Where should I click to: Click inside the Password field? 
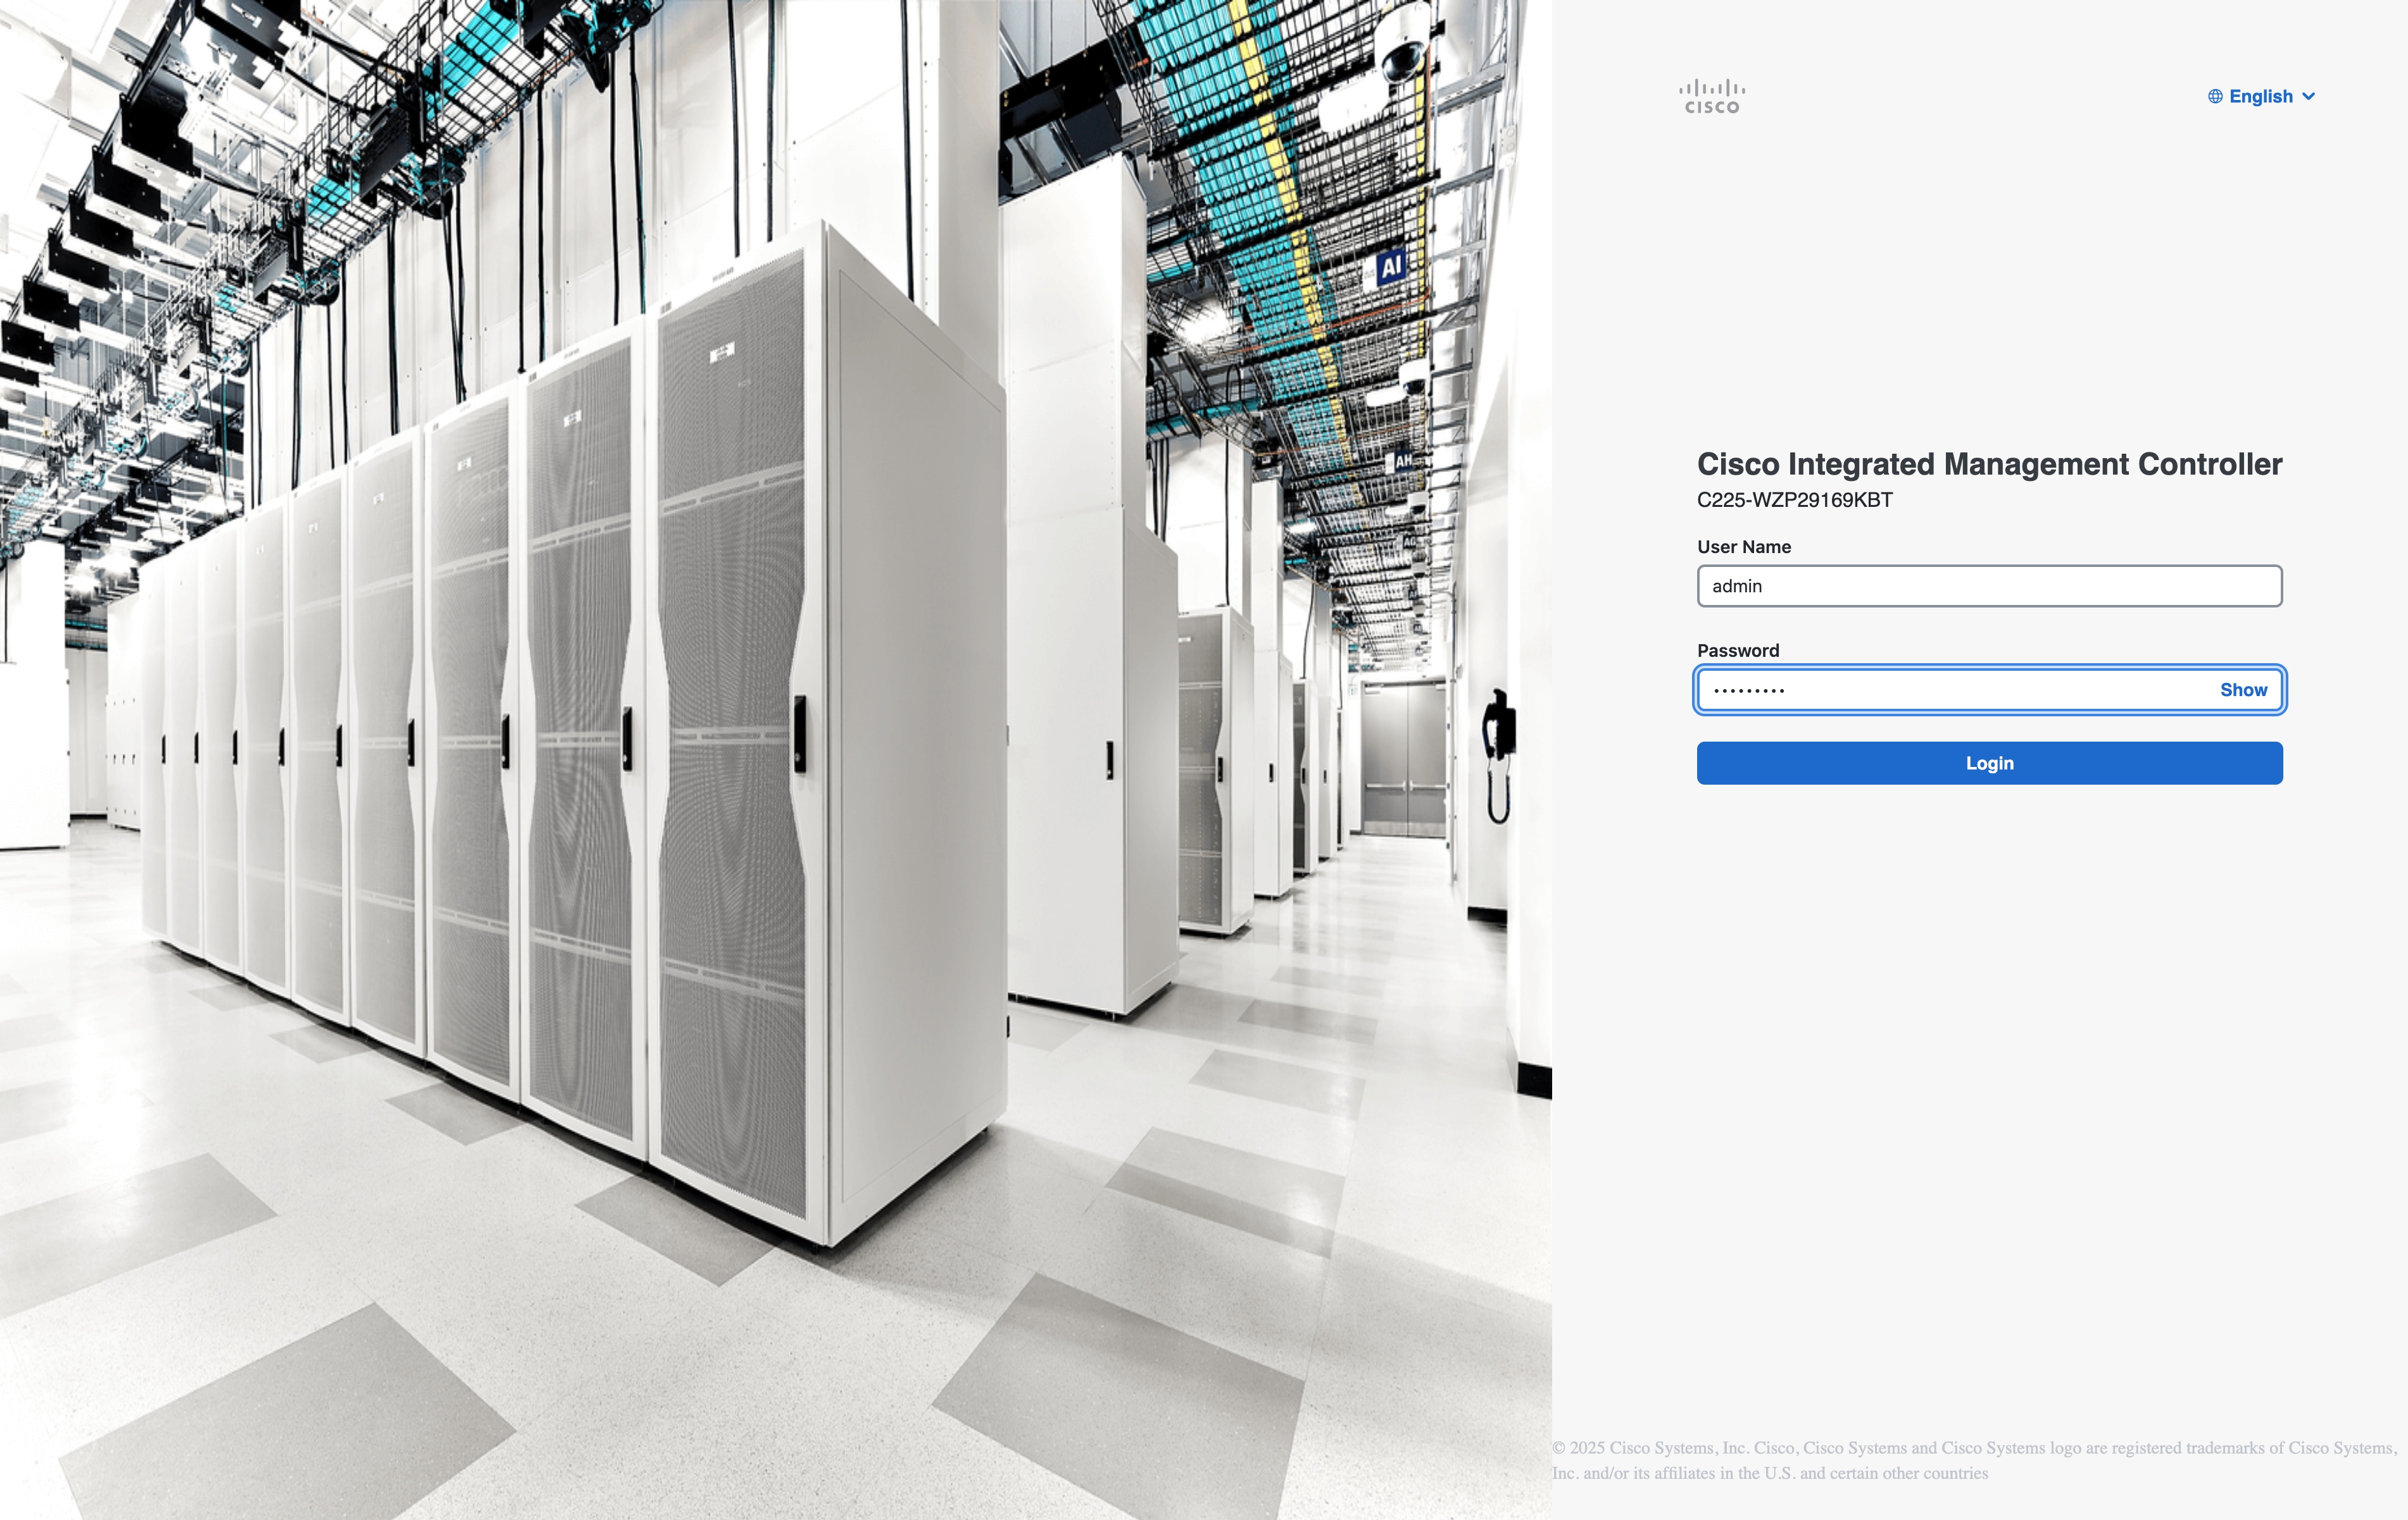(1960, 690)
